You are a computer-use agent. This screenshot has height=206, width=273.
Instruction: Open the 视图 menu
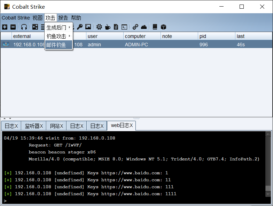coord(37,18)
